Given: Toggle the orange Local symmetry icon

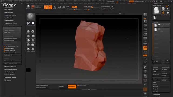Looking at the screenshot, I should (145, 48).
